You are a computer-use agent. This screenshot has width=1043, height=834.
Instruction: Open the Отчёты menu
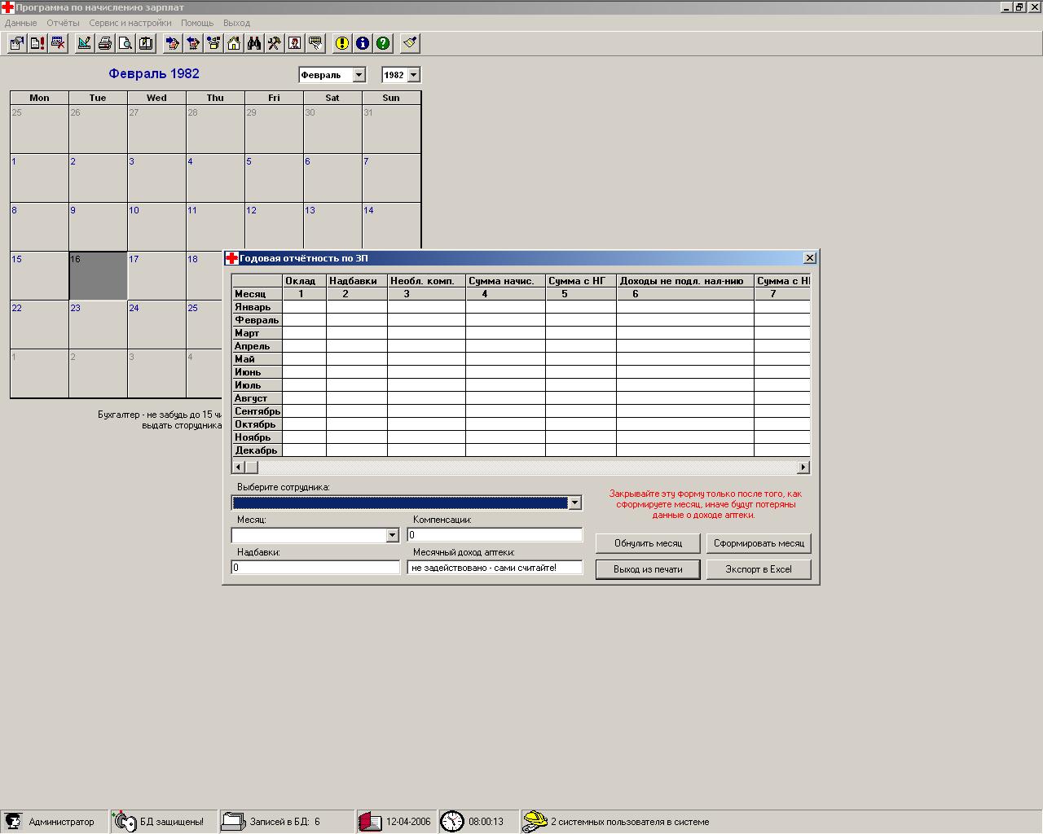click(63, 23)
